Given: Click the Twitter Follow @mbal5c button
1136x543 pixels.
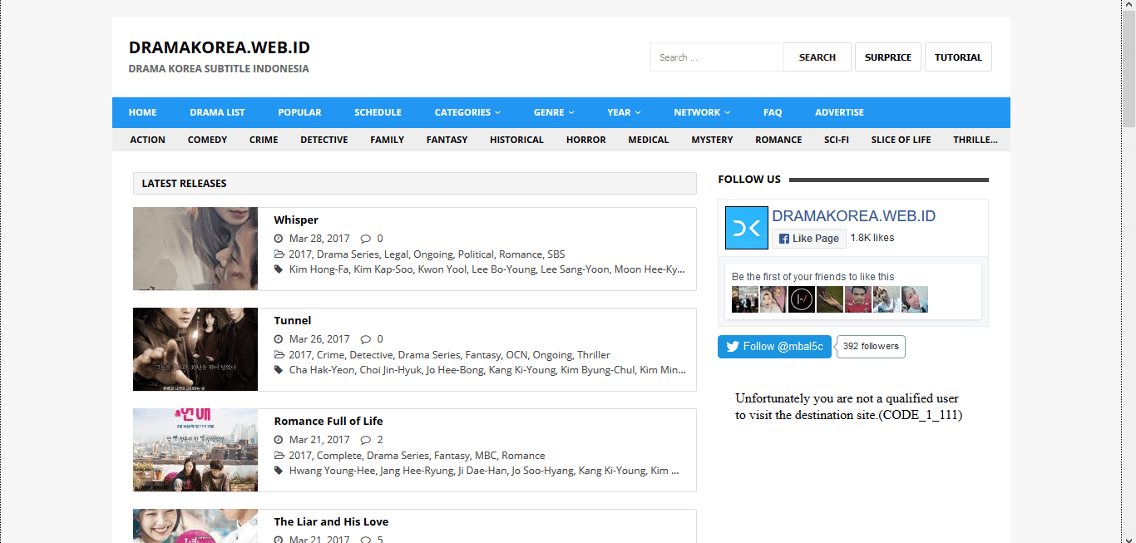Looking at the screenshot, I should pos(774,347).
